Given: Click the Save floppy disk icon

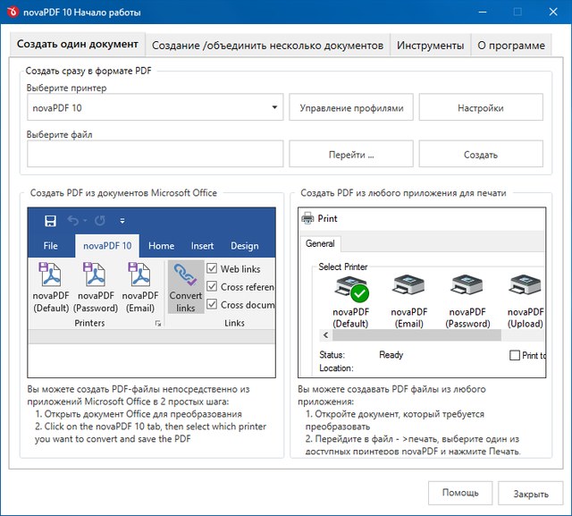Looking at the screenshot, I should point(50,221).
